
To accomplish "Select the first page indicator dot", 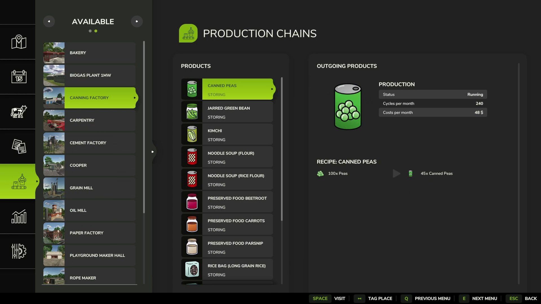I will [x=90, y=31].
